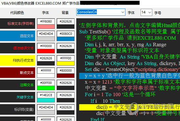Pick the maroon background swatch for 断点文本
This screenshot has height=121, width=180.
66,76
